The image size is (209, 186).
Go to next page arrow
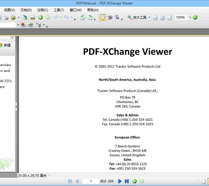click(119, 181)
